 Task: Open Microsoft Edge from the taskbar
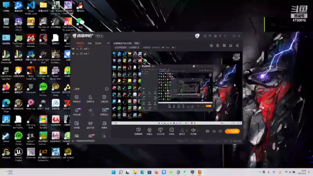tap(142, 172)
